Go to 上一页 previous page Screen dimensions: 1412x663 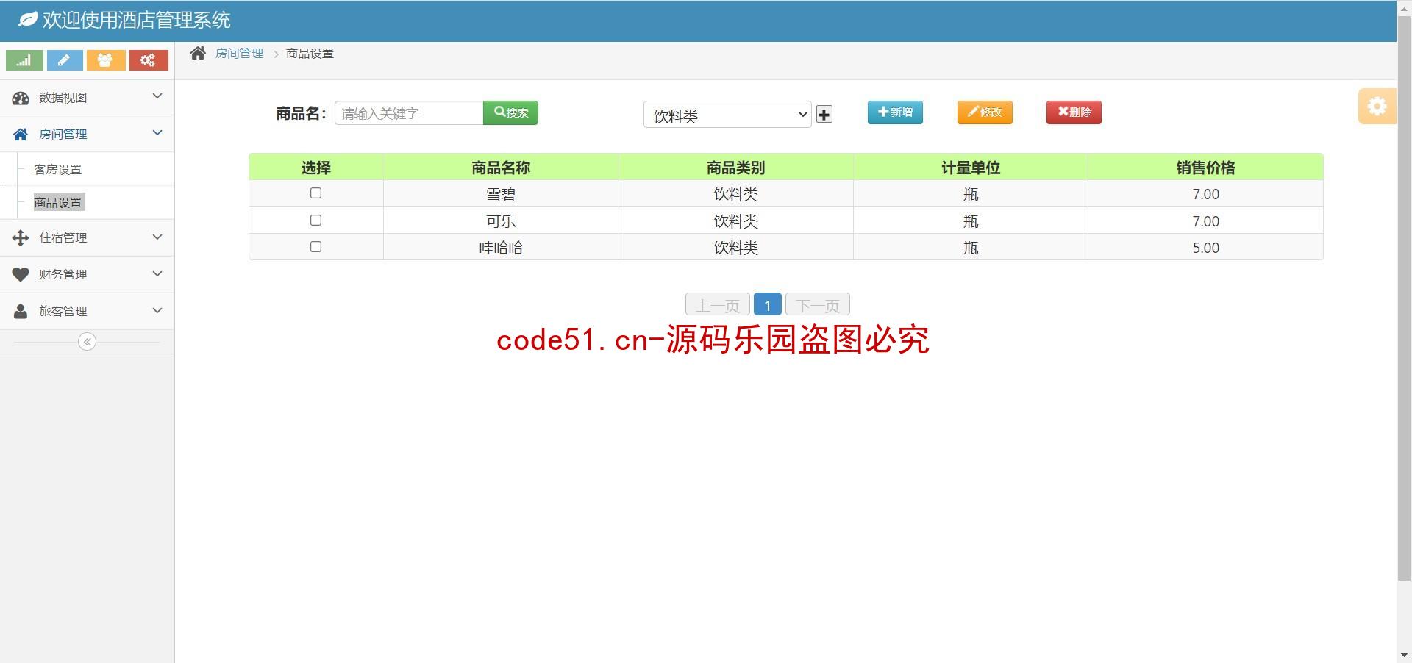pos(718,305)
